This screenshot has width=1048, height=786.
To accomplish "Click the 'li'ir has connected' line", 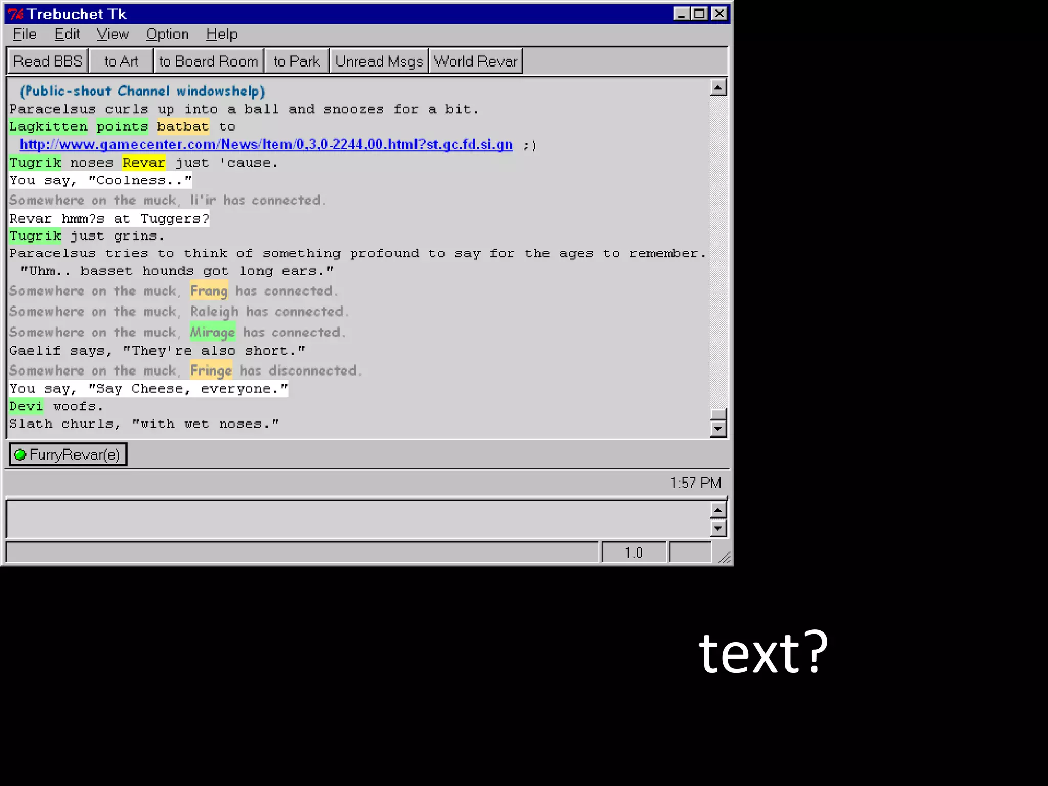I will coord(167,200).
